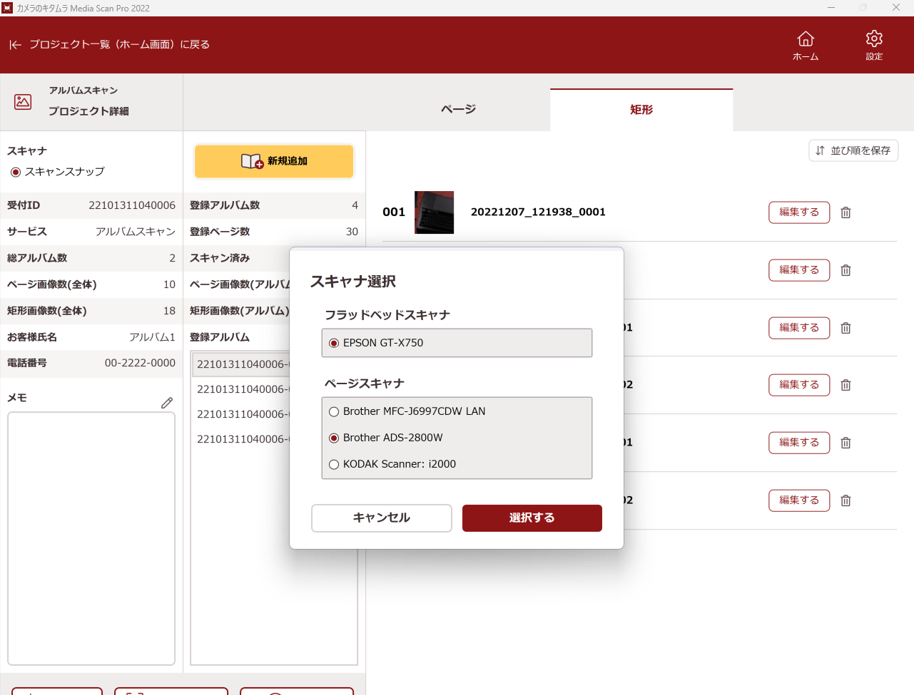Delete entry 001 using its trash icon
Screen dimensions: 914x695
pyautogui.click(x=846, y=212)
